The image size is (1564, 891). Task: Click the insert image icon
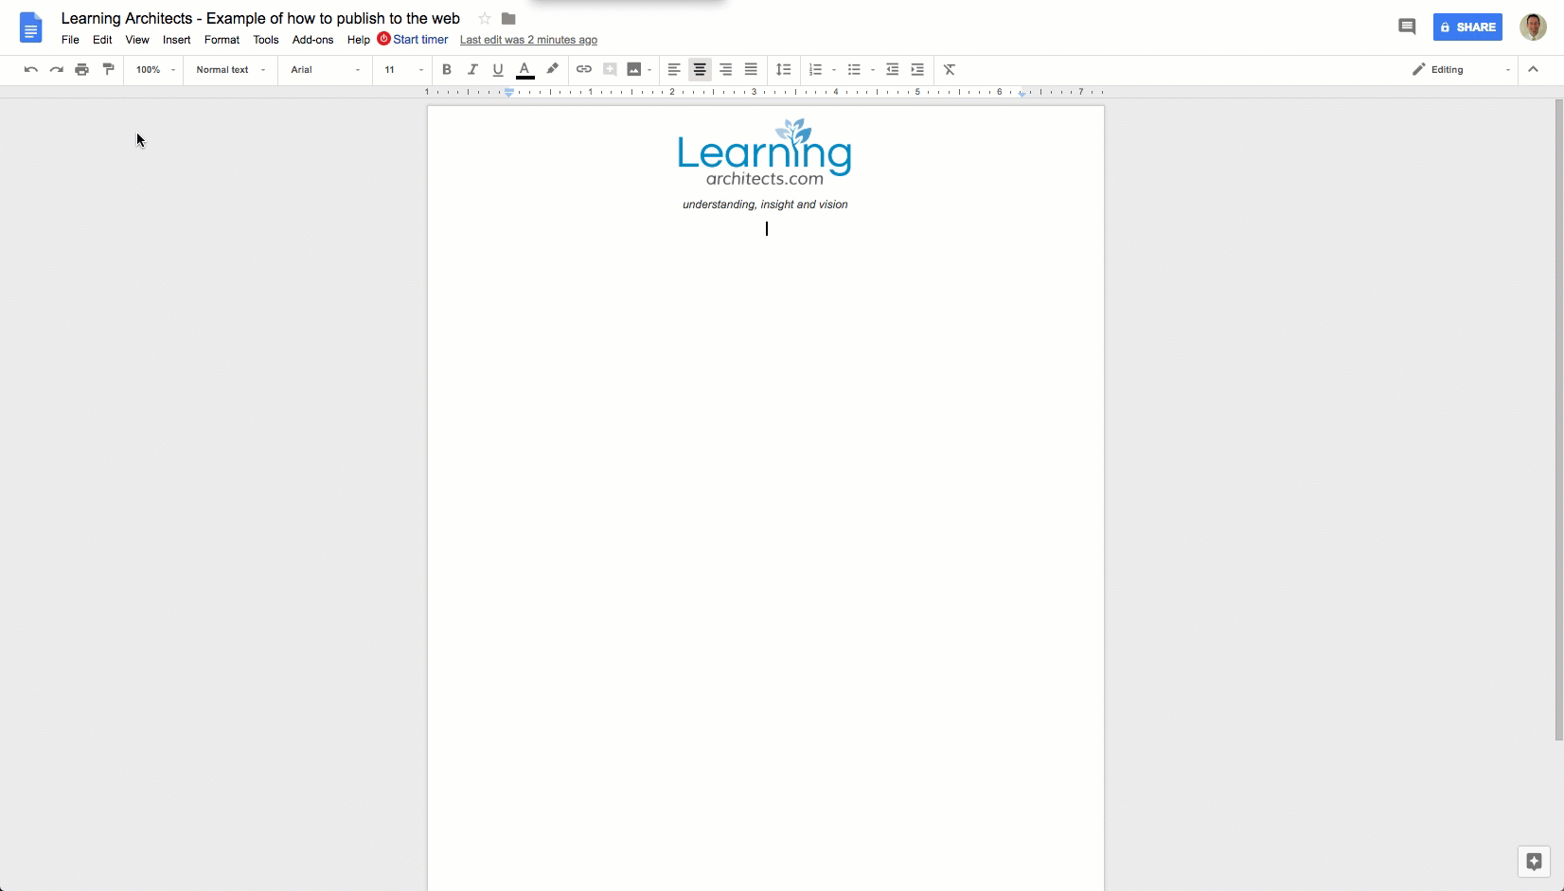coord(634,69)
